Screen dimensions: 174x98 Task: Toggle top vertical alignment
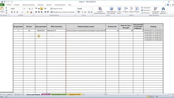[x=36, y=8]
